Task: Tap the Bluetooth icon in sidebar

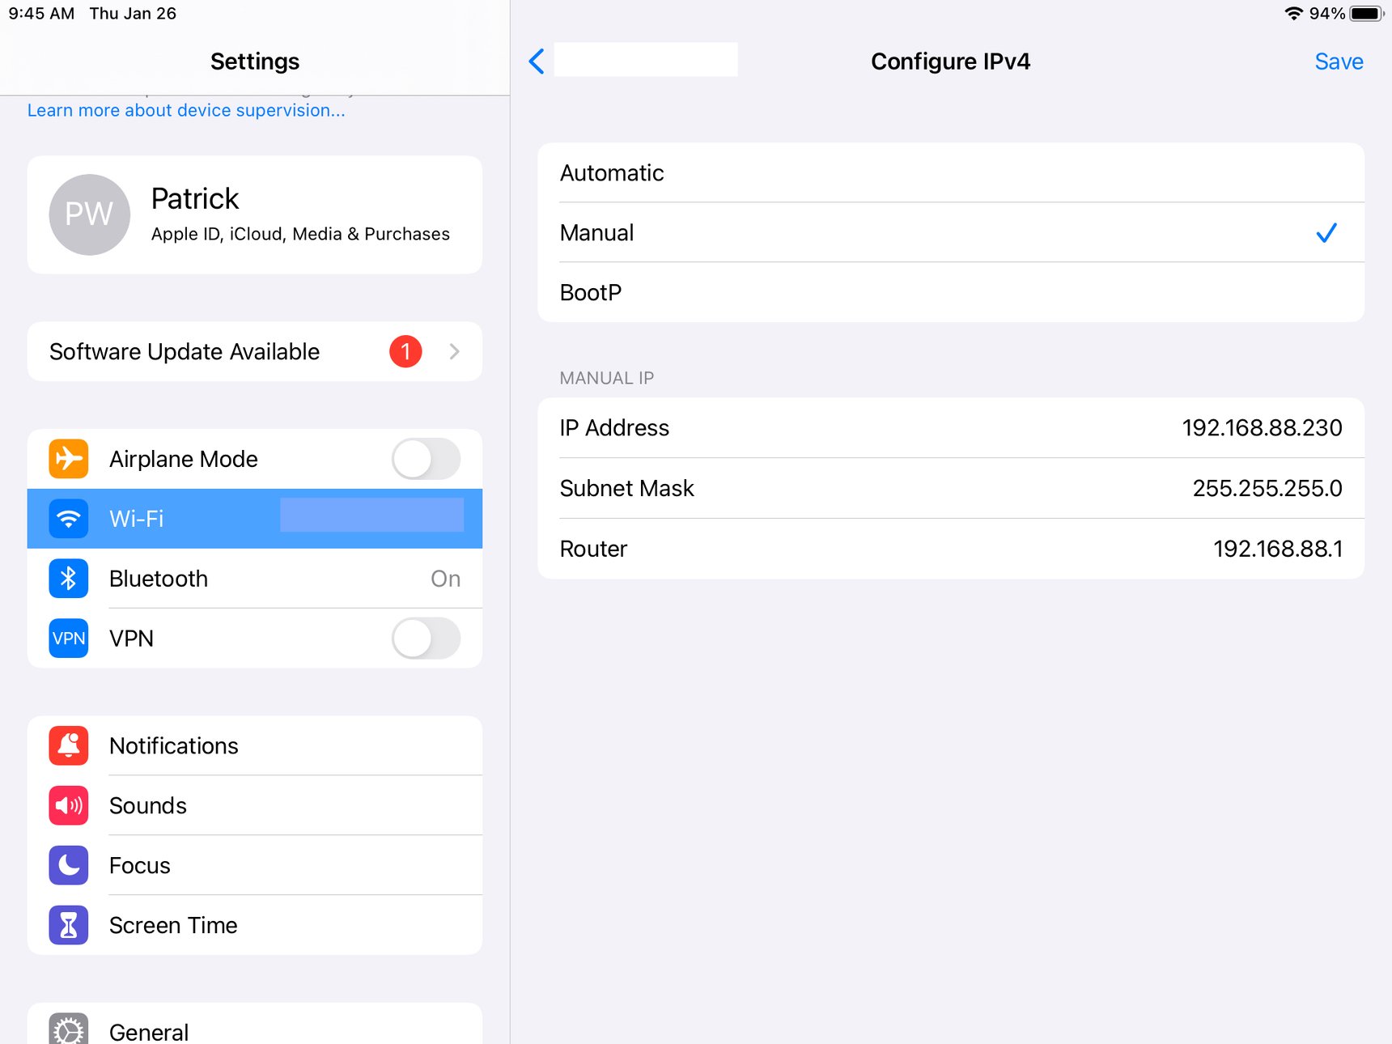Action: pos(69,579)
